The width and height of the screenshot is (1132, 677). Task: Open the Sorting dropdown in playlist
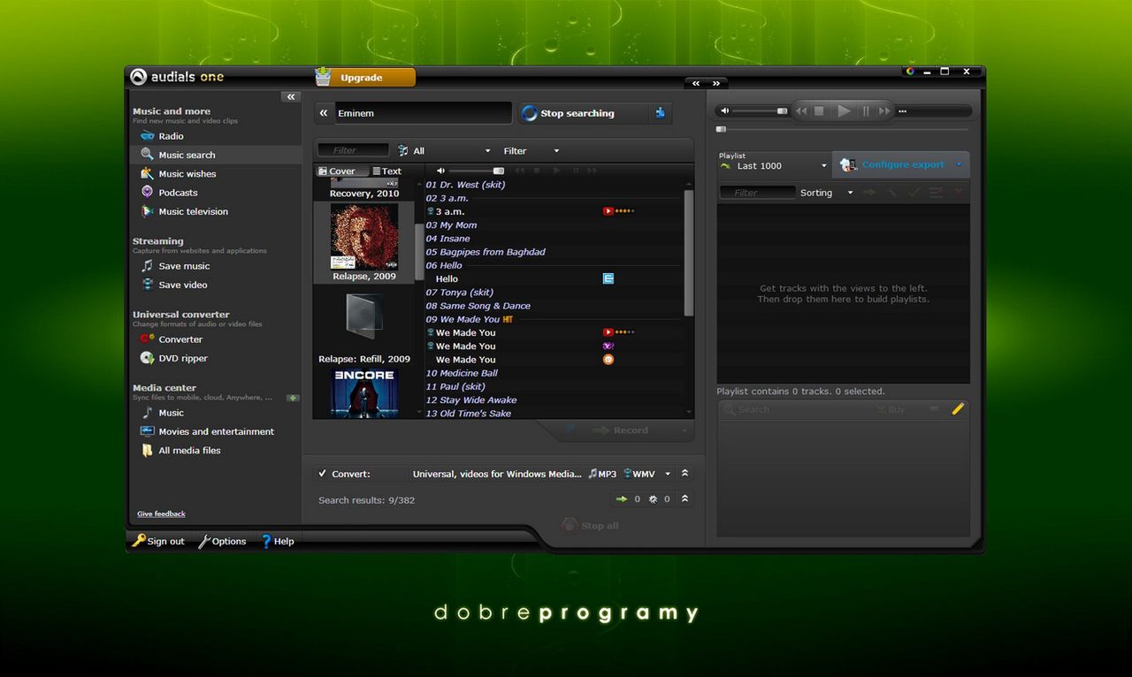(x=827, y=193)
